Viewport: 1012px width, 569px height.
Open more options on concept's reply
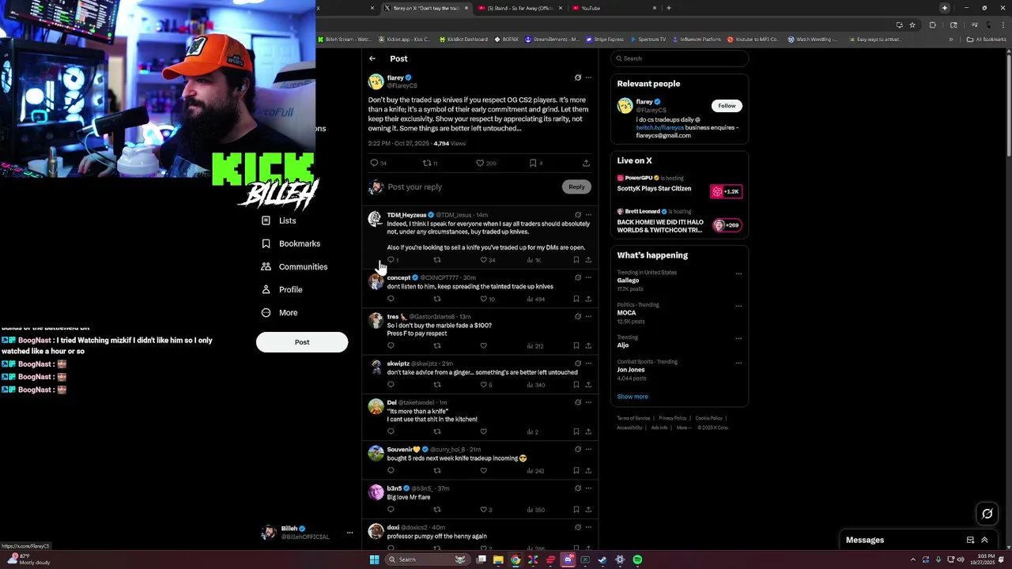click(x=588, y=277)
